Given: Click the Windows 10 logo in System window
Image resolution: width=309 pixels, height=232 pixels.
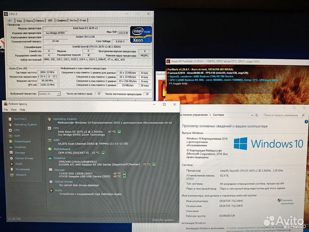Looking at the screenshot, I should coord(269,143).
